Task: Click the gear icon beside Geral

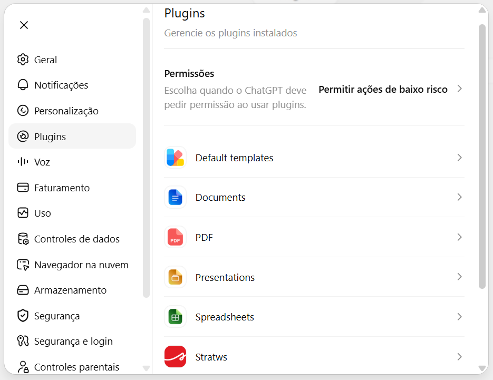Action: (23, 60)
